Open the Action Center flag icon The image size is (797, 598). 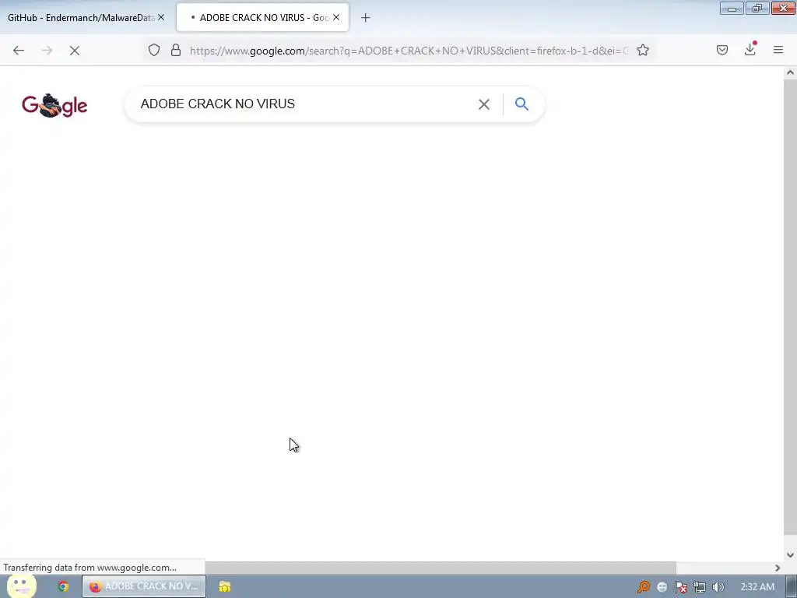coord(680,587)
